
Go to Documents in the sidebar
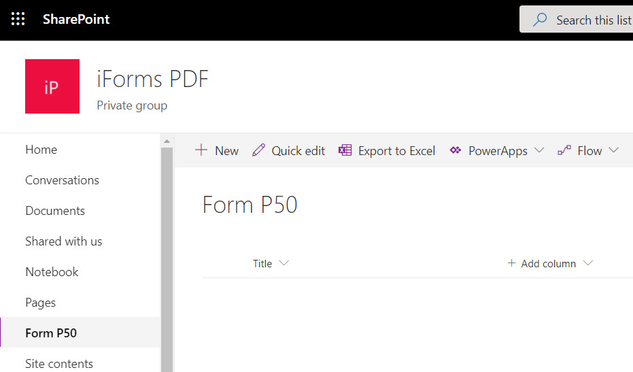(55, 211)
